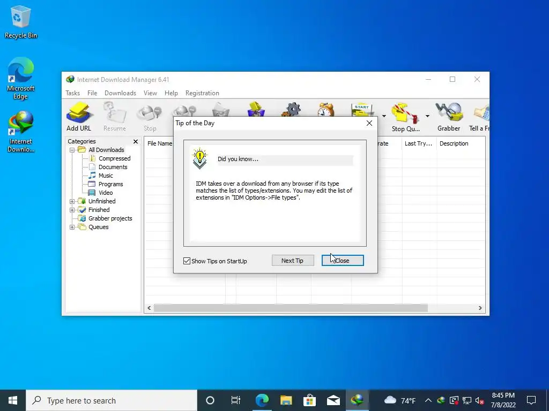The height and width of the screenshot is (411, 549).
Task: Open the Registration menu
Action: [x=202, y=93]
